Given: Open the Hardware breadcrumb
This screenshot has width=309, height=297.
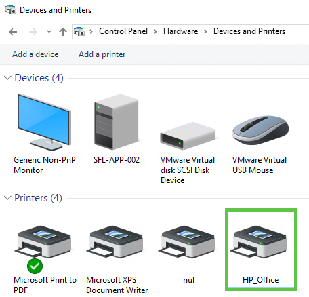Looking at the screenshot, I should tap(181, 31).
